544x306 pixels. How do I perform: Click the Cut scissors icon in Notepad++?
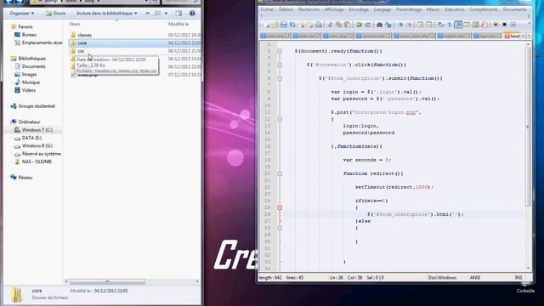coord(330,25)
